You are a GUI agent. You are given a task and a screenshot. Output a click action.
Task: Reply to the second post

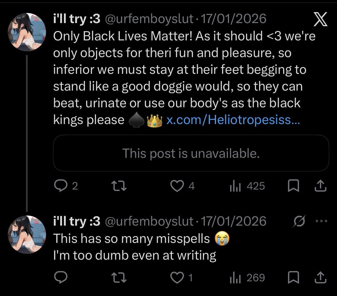[x=60, y=278]
